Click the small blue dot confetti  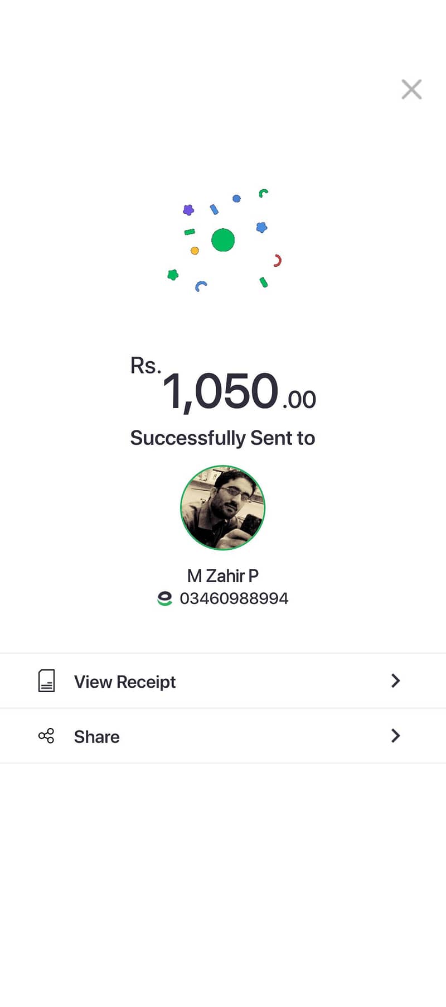pyautogui.click(x=236, y=198)
